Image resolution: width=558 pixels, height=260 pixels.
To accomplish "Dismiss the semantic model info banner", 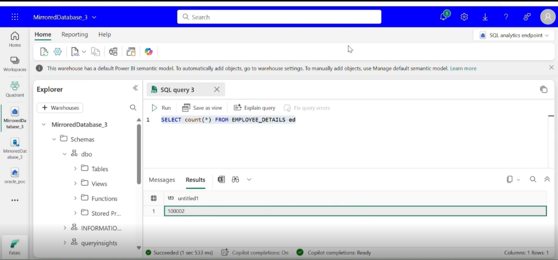I will click(x=551, y=68).
